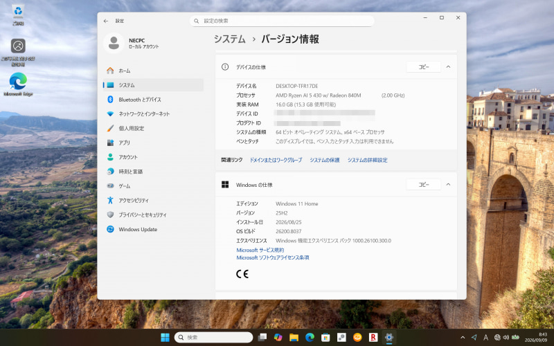554x346 pixels.
Task: Open the orange round taskbar app
Action: 357,338
